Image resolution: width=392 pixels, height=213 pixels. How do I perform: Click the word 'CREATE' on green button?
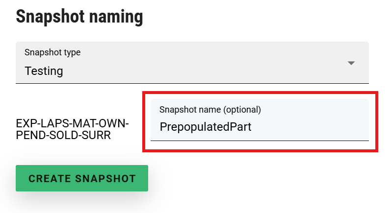click(50, 179)
